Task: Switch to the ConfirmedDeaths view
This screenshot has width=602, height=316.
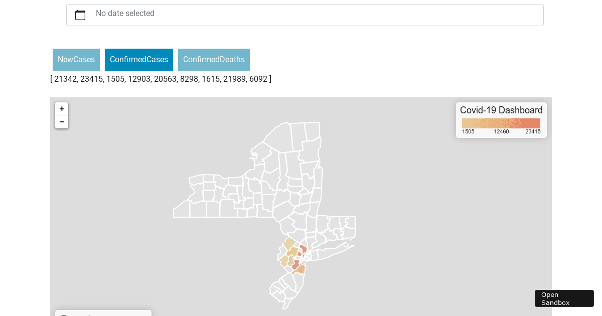Action: 214,59
